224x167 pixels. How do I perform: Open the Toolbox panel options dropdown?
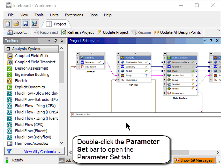pyautogui.click(x=49, y=41)
